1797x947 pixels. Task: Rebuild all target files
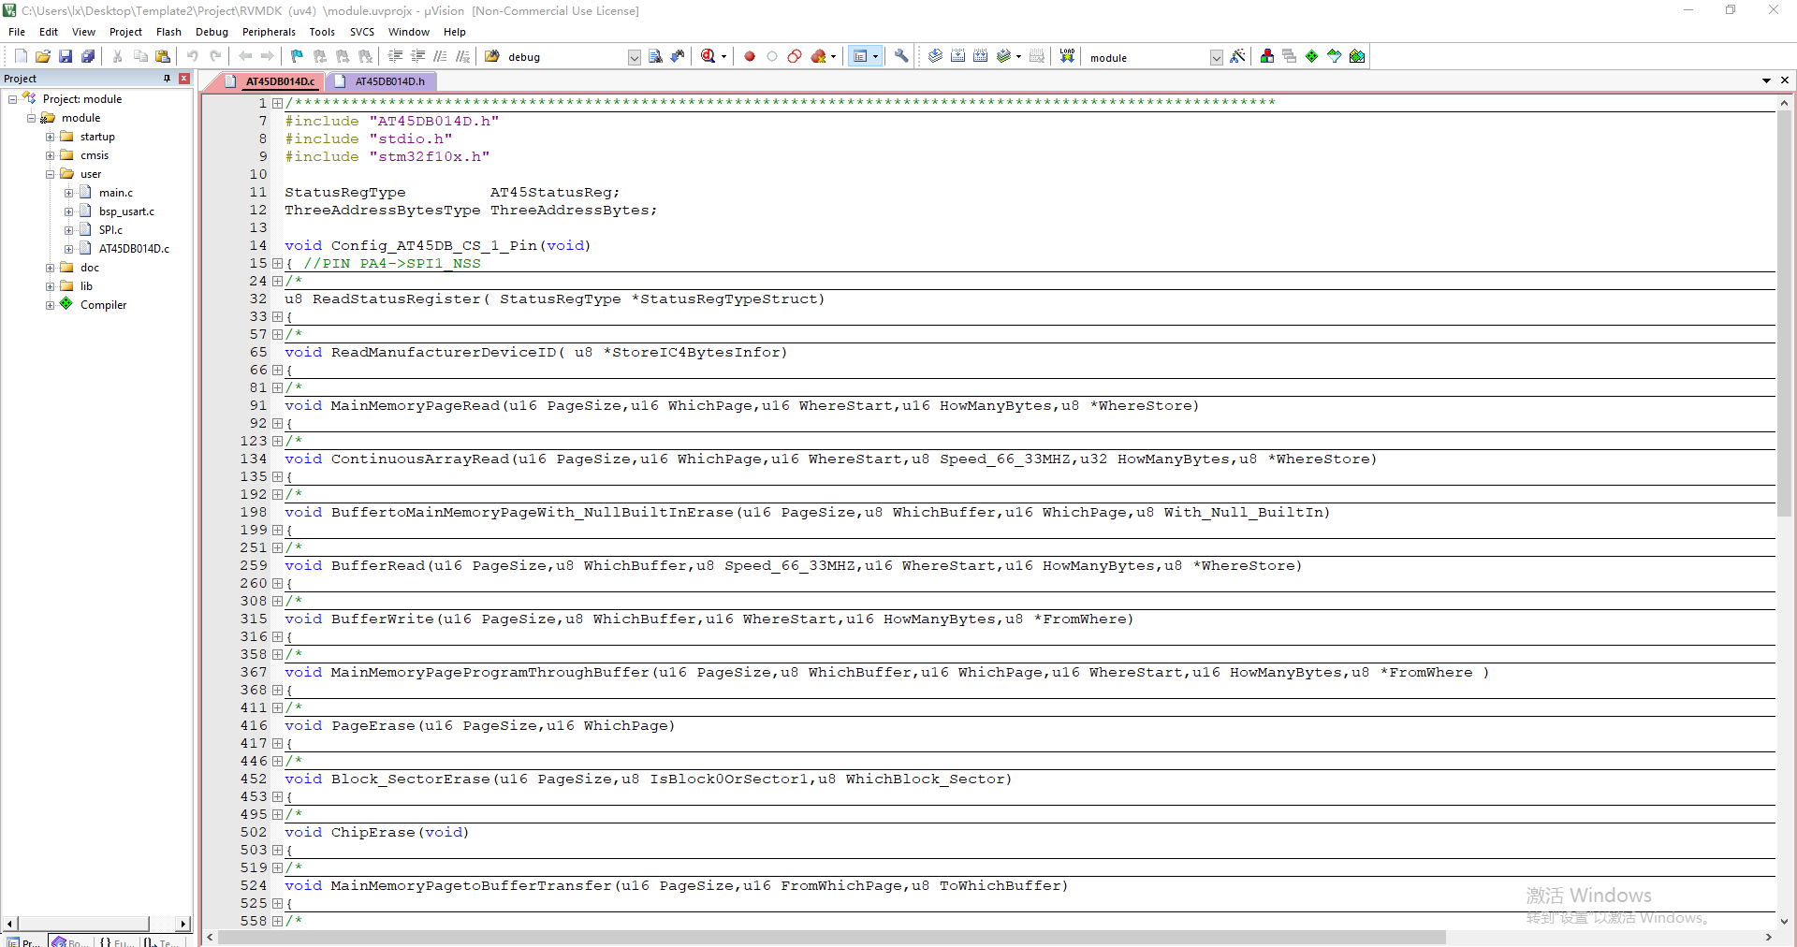tap(980, 56)
